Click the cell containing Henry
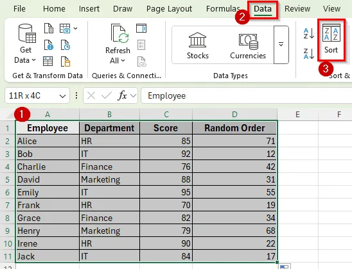Viewport: 352px width, 269px height. pyautogui.click(x=48, y=231)
